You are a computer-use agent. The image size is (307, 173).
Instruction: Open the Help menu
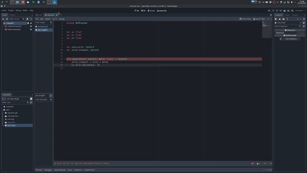pos(31,11)
